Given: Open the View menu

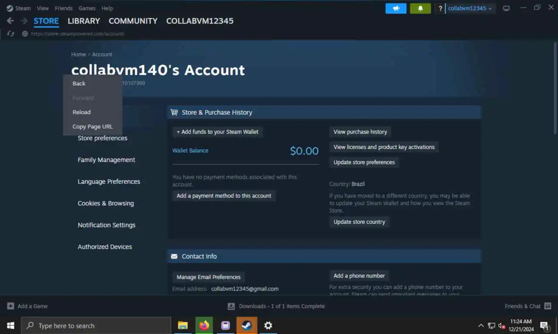Looking at the screenshot, I should click(x=43, y=8).
